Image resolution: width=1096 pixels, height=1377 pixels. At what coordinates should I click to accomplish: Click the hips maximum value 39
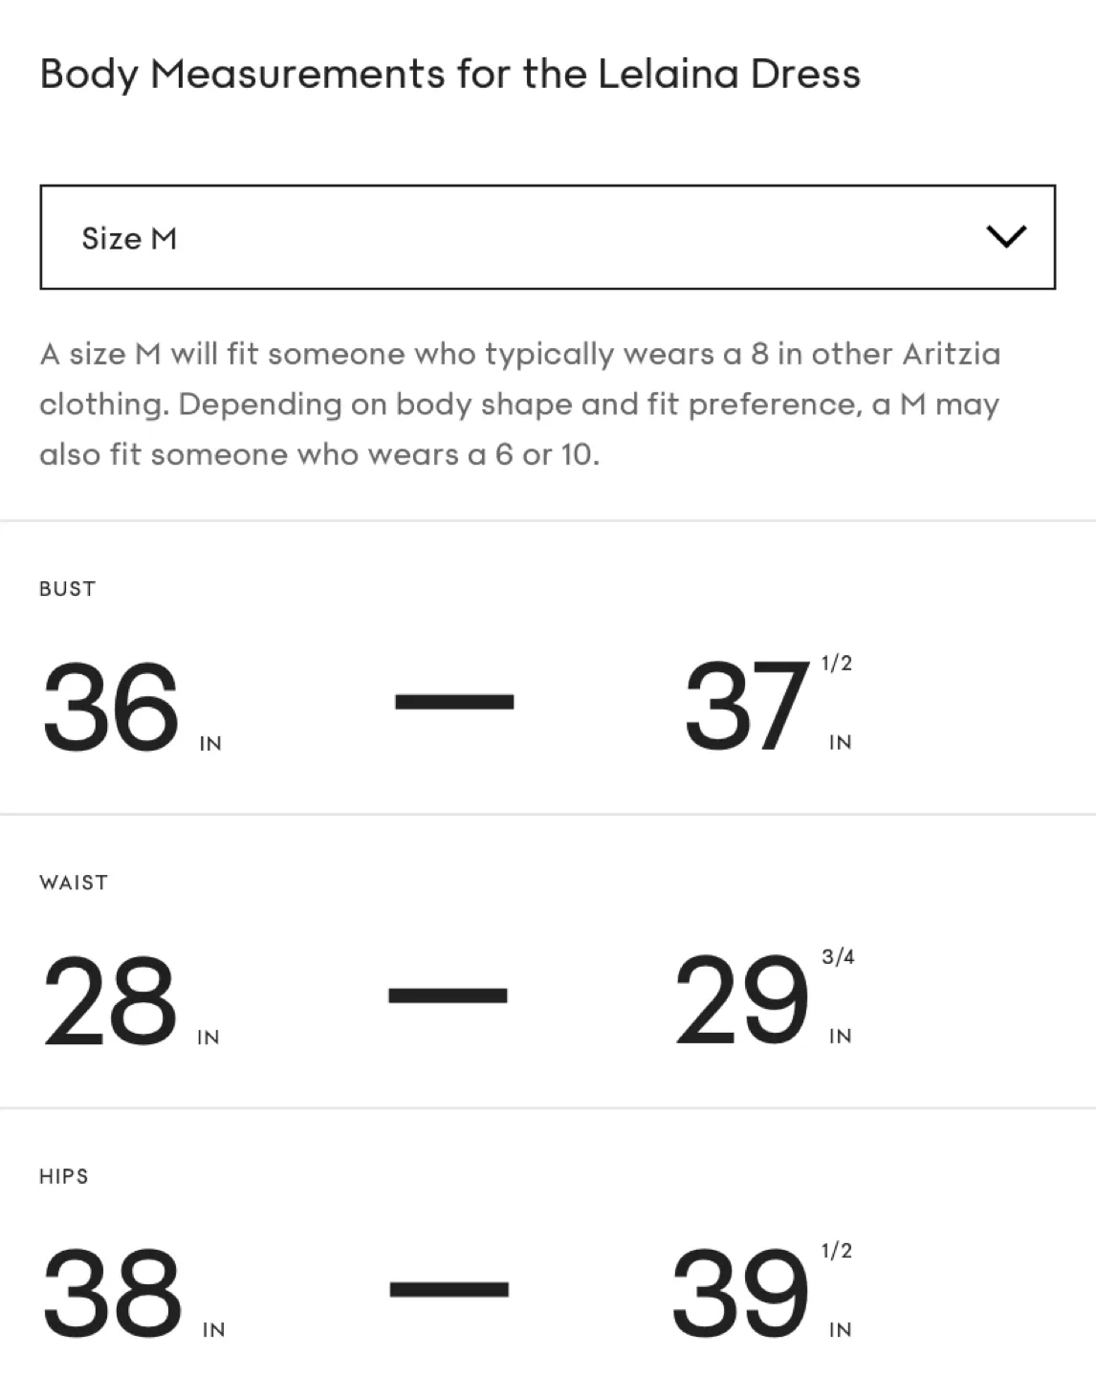[x=740, y=1294]
